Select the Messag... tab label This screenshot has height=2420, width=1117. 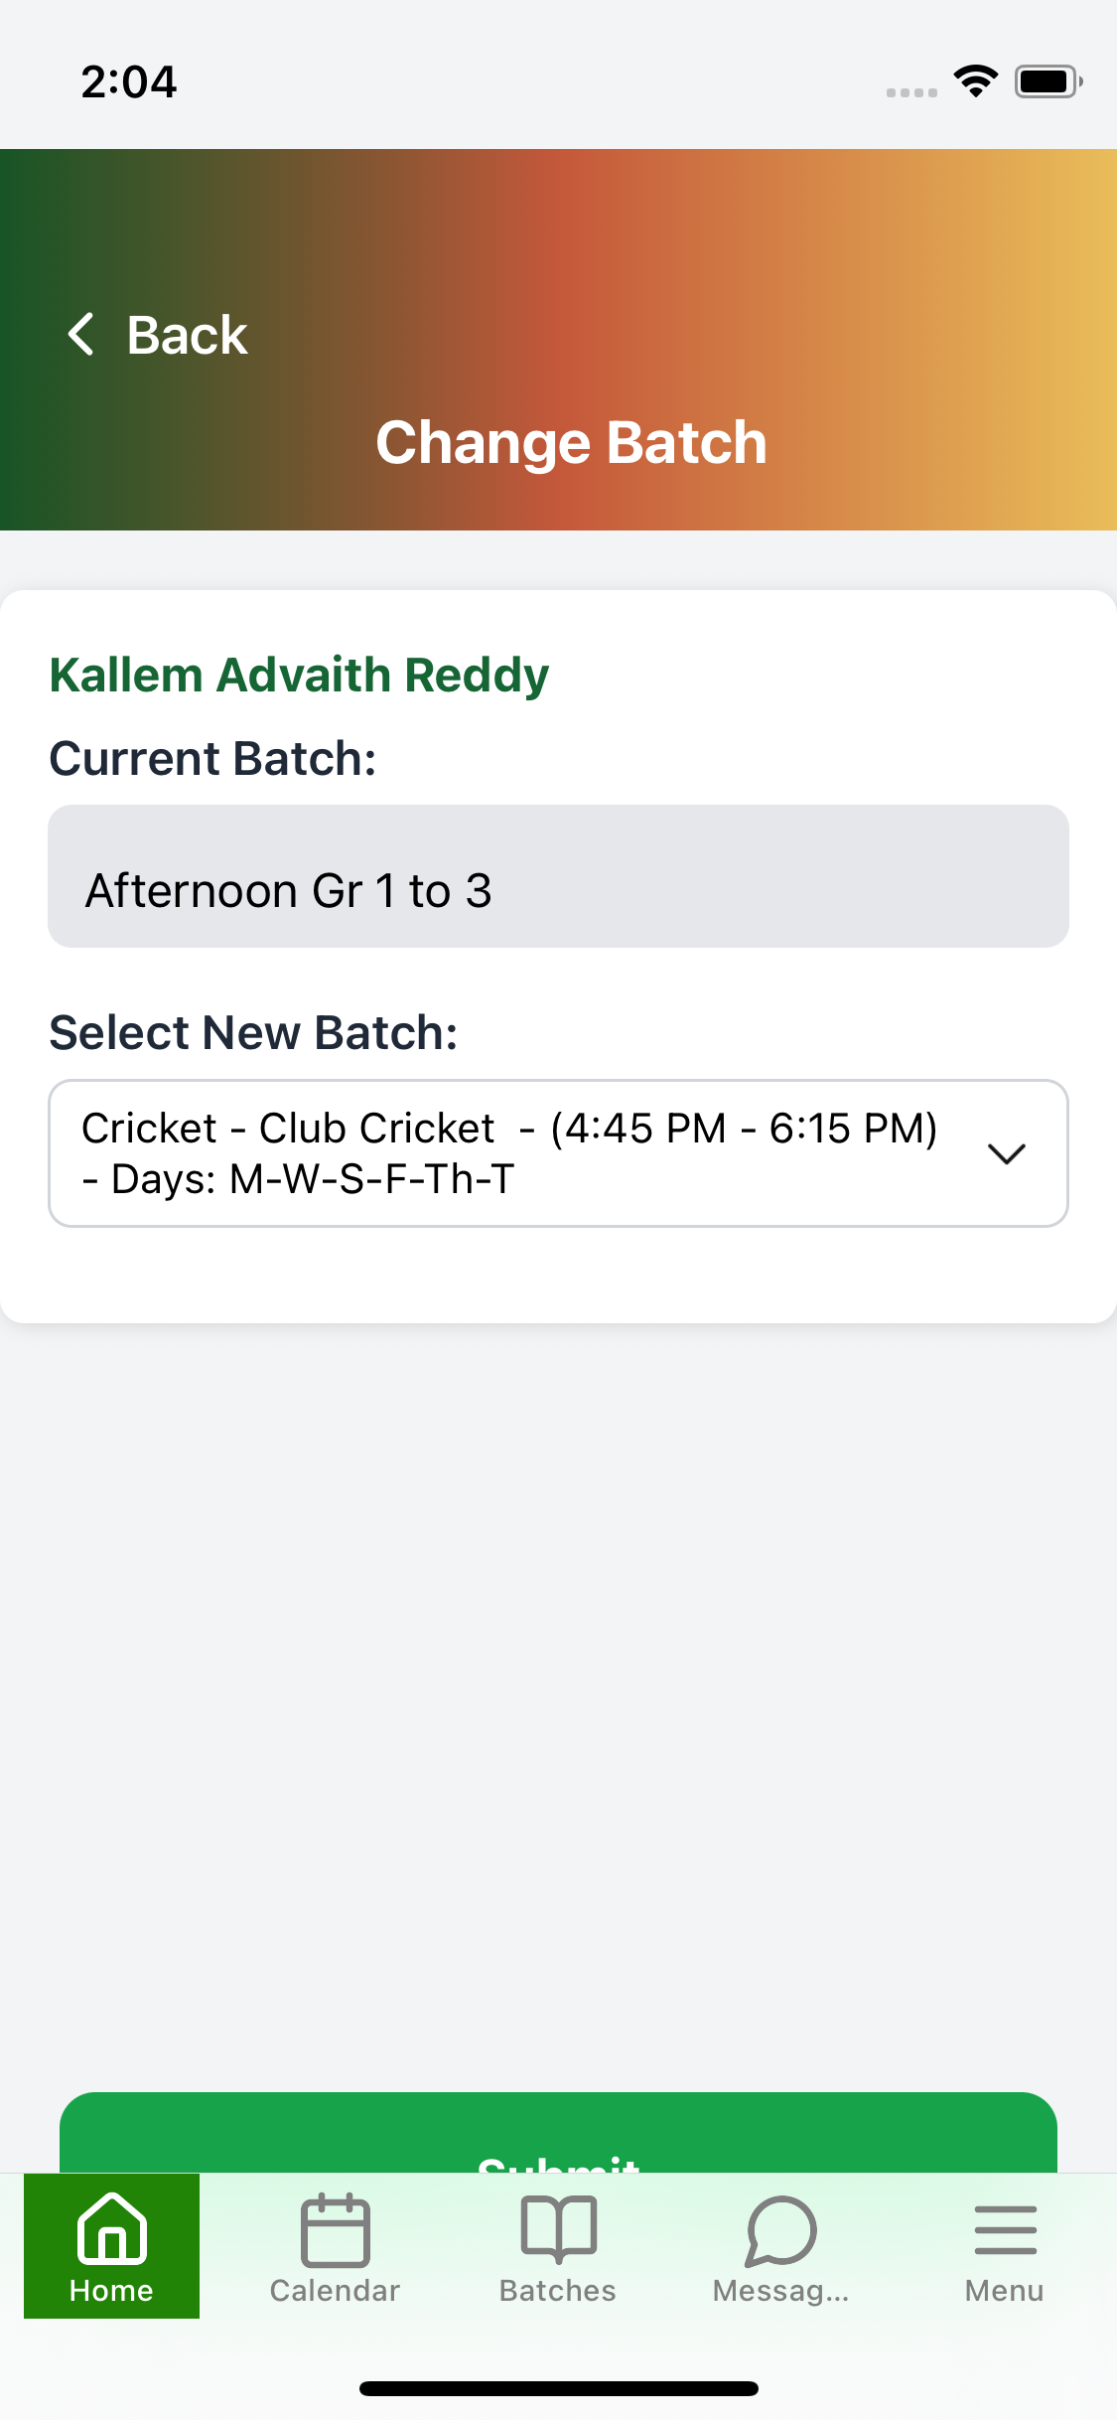[781, 2291]
